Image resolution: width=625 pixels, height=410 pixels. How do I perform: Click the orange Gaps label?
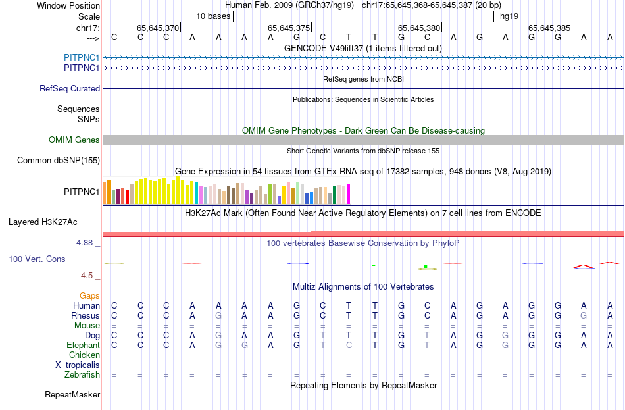[x=89, y=296]
